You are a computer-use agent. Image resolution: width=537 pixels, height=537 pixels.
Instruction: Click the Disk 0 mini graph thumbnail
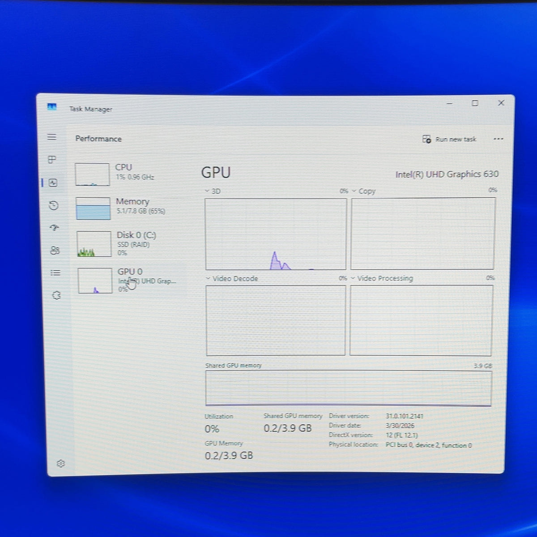pyautogui.click(x=94, y=244)
